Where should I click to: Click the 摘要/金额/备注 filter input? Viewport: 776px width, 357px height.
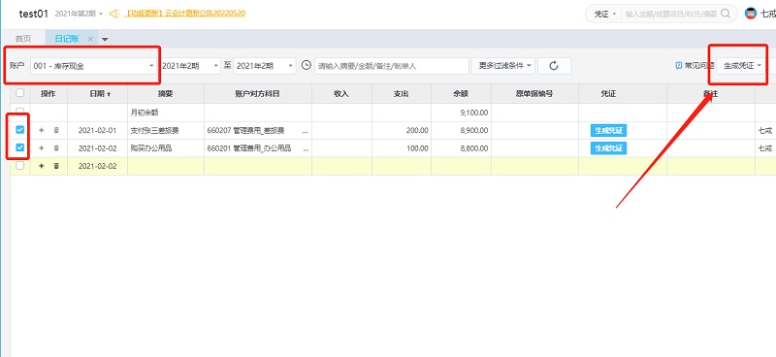click(392, 65)
